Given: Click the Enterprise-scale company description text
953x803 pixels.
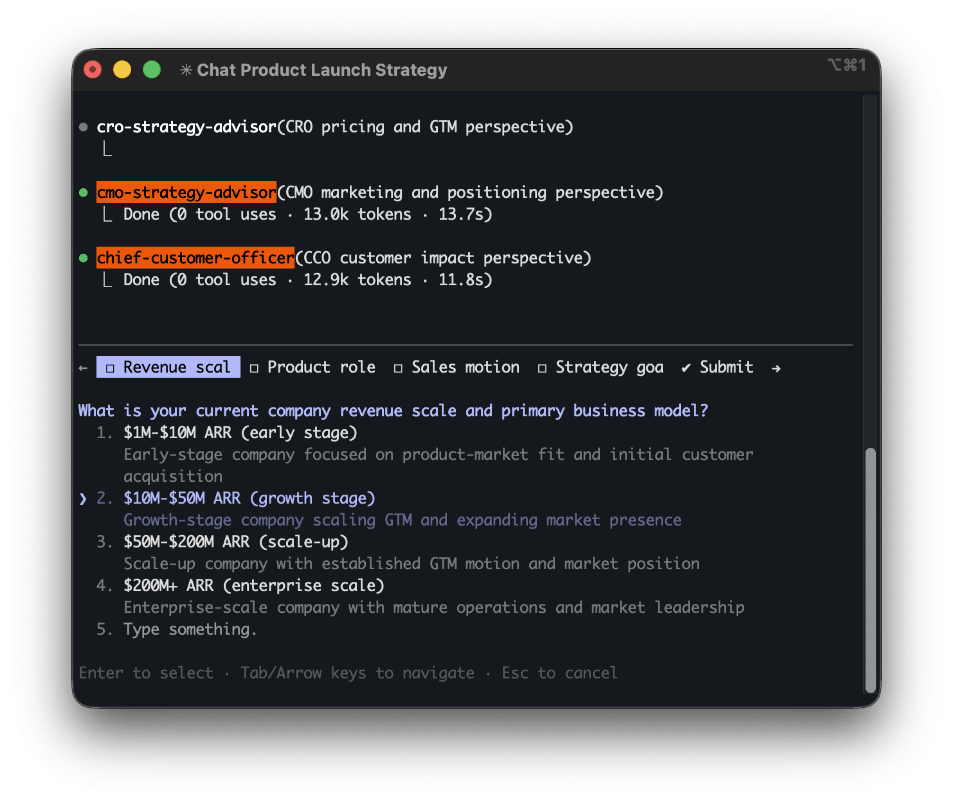Looking at the screenshot, I should tap(434, 607).
